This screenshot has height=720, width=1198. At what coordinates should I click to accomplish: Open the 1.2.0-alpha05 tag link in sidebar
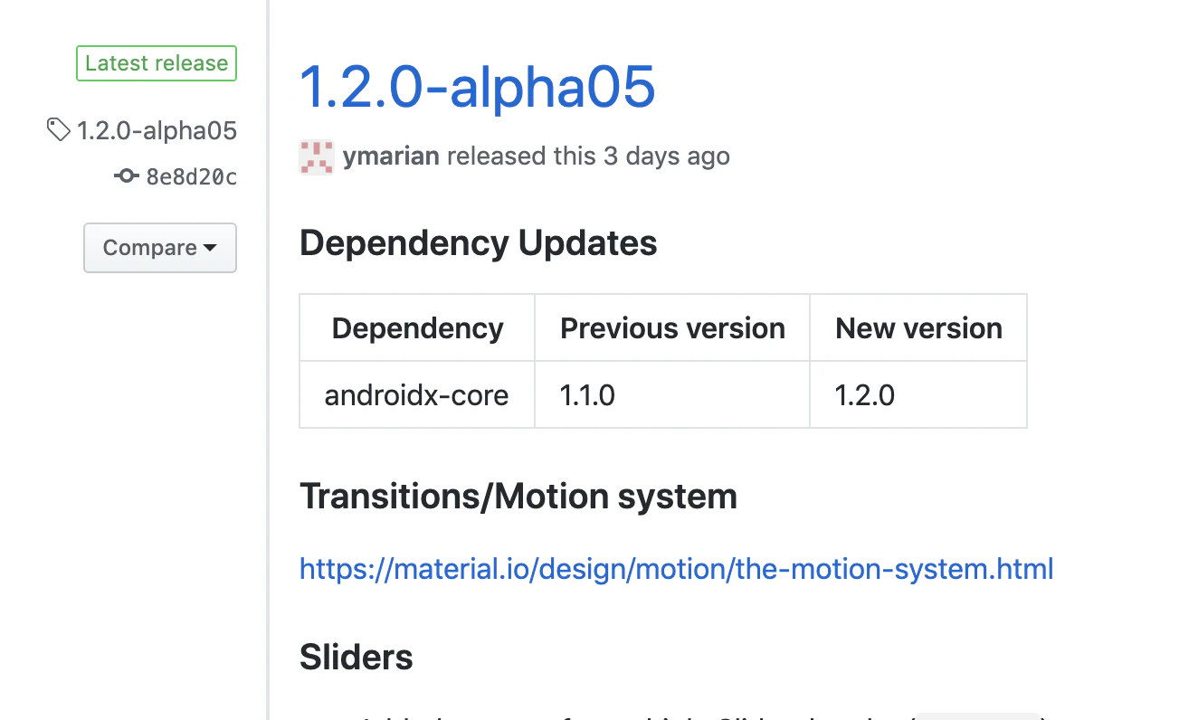[157, 130]
